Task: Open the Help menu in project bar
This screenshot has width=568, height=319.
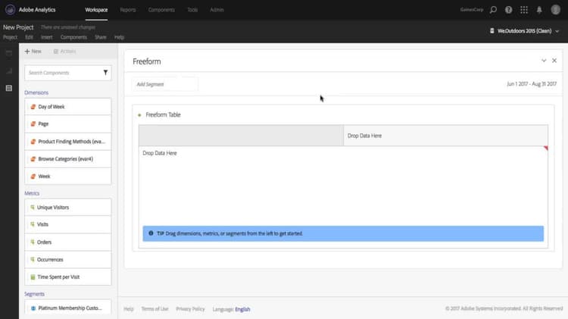Action: click(119, 37)
